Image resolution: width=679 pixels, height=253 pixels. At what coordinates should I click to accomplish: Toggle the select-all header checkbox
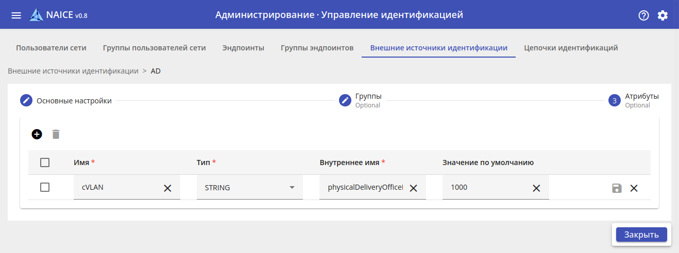[x=45, y=162]
